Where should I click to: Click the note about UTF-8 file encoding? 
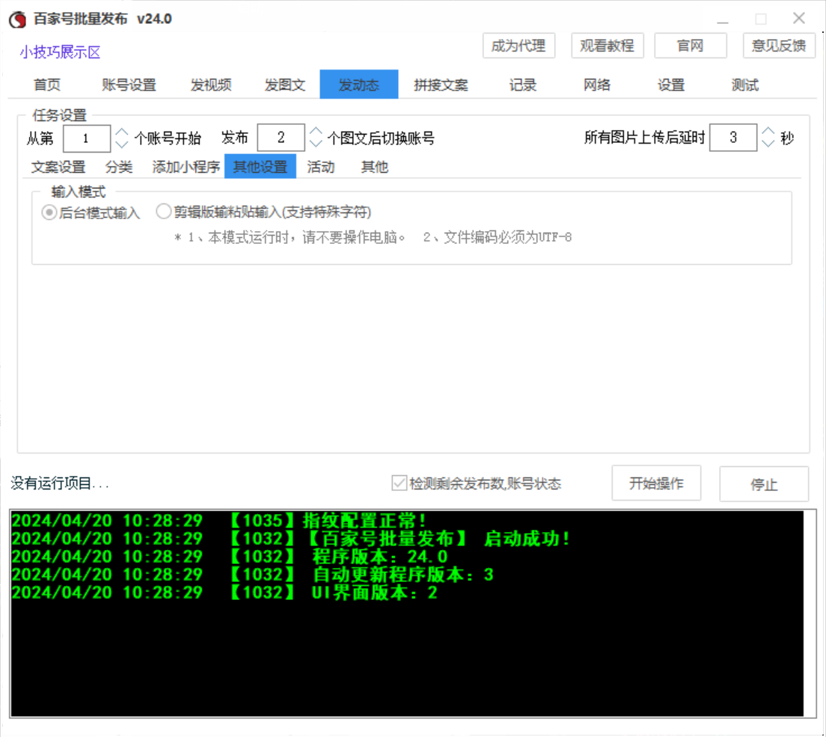498,238
